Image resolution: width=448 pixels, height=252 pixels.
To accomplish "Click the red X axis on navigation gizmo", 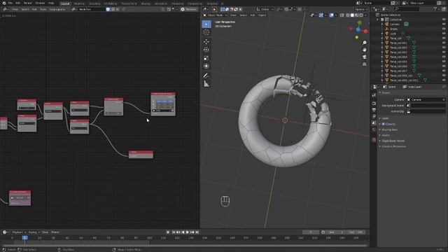I will coord(365,31).
